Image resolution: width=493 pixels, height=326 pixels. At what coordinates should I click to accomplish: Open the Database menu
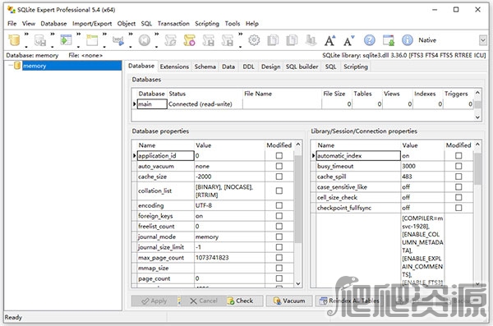(x=53, y=24)
